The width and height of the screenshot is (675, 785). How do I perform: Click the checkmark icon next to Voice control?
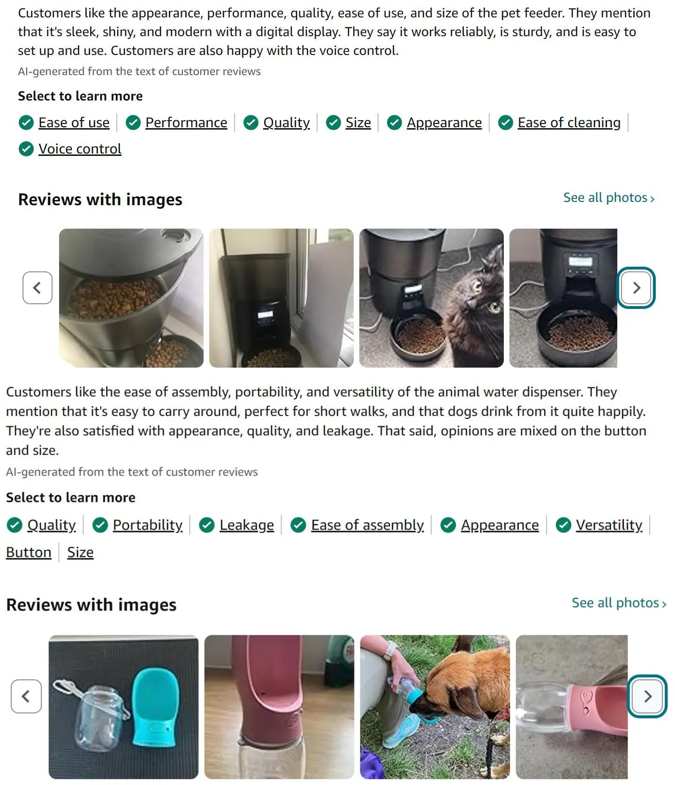tap(26, 149)
